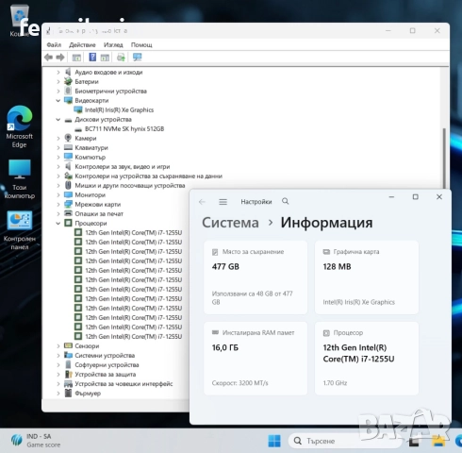462x453 pixels.
Task: Open Help via the blue question-mark icon
Action: tap(92, 58)
